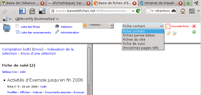Click the icon beside Liste des recensements
Screen dimensions: 201x95
click(x=17, y=32)
